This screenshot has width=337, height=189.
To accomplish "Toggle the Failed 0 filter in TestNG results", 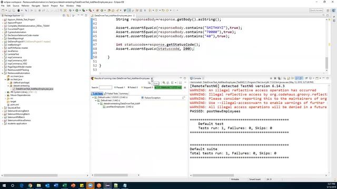I will 133,88.
